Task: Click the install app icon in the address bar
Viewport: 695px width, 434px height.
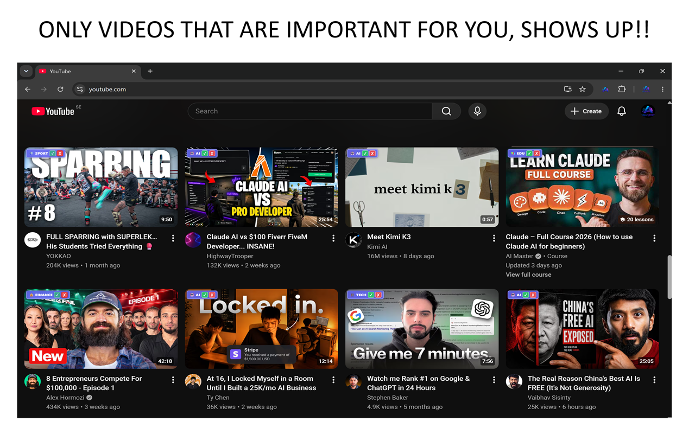Action: click(x=568, y=89)
